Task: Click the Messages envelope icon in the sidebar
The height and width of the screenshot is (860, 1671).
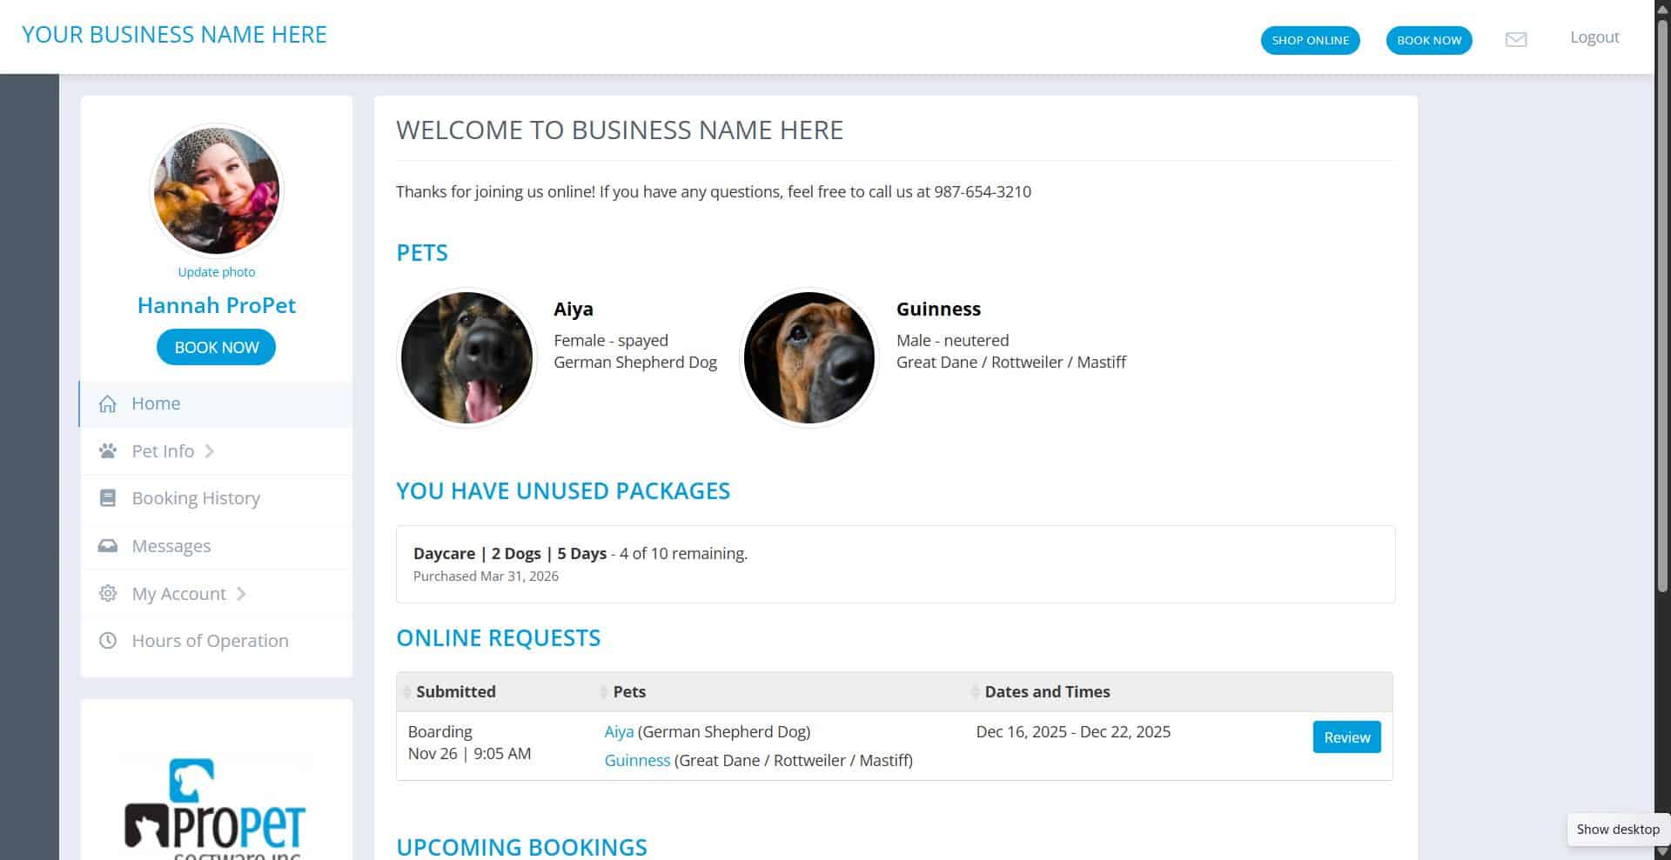Action: [x=108, y=545]
